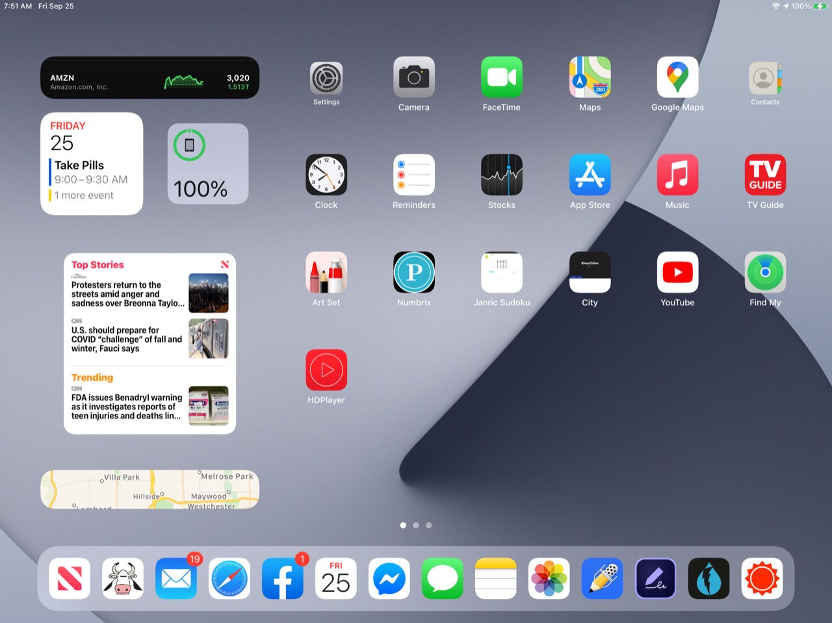Screen dimensions: 832x623
Task: Tap the protesters story thumbnail
Action: tap(209, 293)
